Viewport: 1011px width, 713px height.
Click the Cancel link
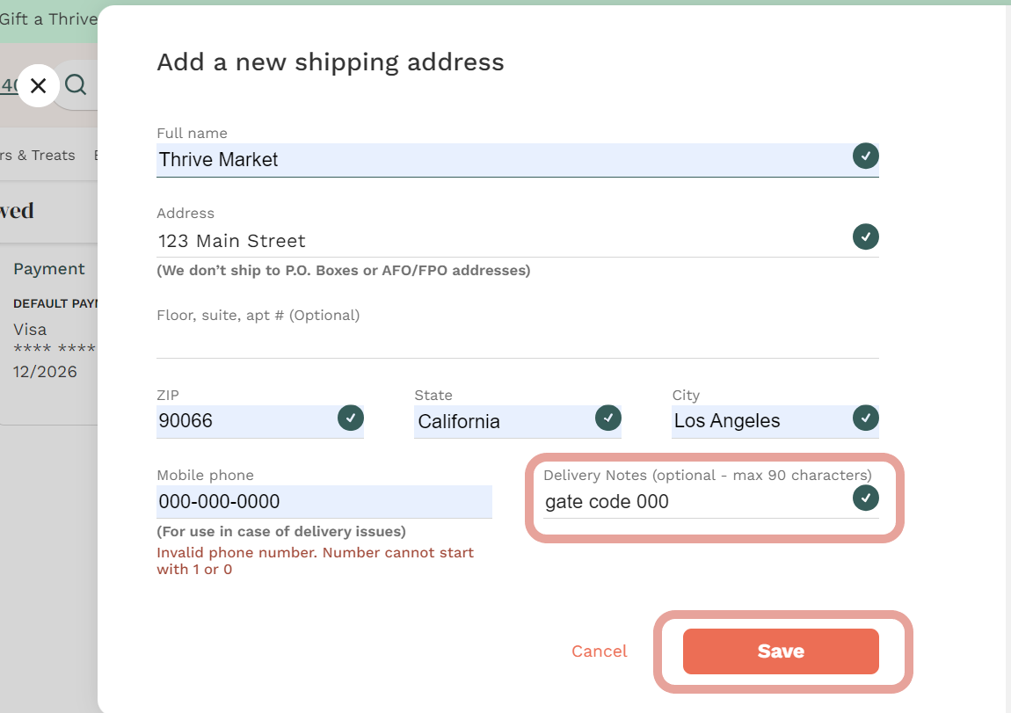[600, 651]
